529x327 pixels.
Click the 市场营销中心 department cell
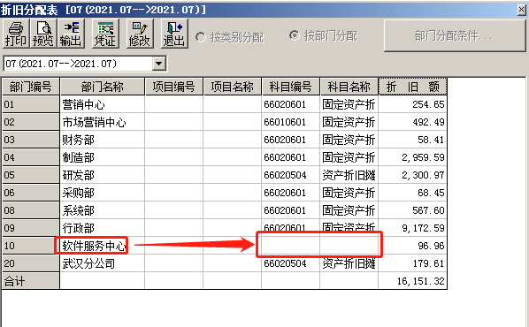[x=103, y=122]
